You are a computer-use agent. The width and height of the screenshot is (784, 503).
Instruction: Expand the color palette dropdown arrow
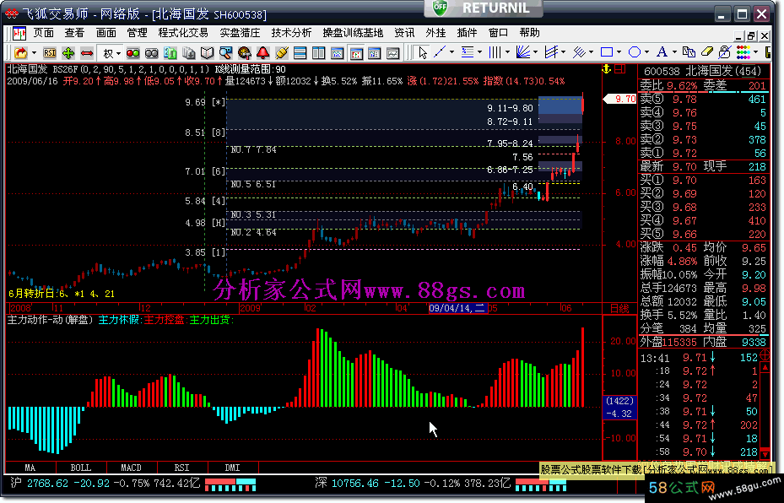(755, 52)
